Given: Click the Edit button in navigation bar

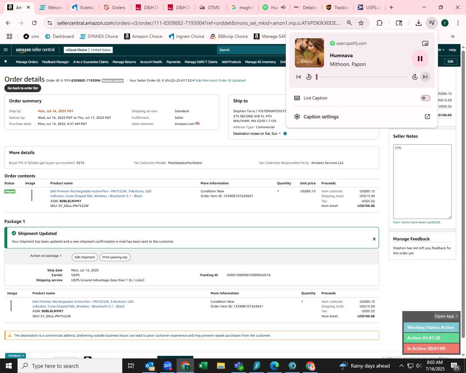Looking at the screenshot, I should coord(450,62).
